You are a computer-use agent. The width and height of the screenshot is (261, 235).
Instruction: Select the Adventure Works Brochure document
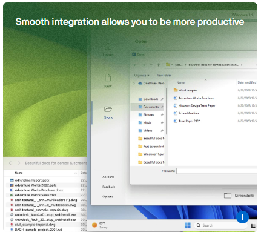point(194,98)
